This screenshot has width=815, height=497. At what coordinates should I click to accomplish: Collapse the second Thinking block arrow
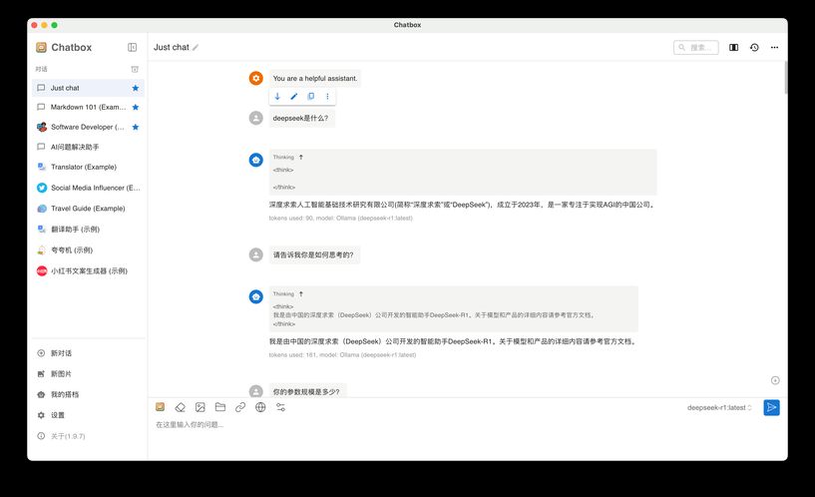point(301,293)
